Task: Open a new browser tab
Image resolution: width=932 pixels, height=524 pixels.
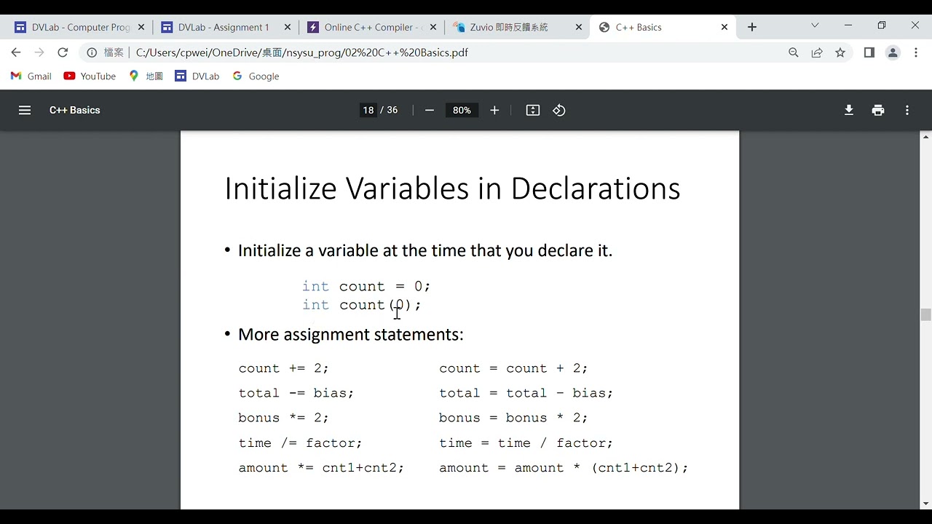Action: pyautogui.click(x=752, y=27)
